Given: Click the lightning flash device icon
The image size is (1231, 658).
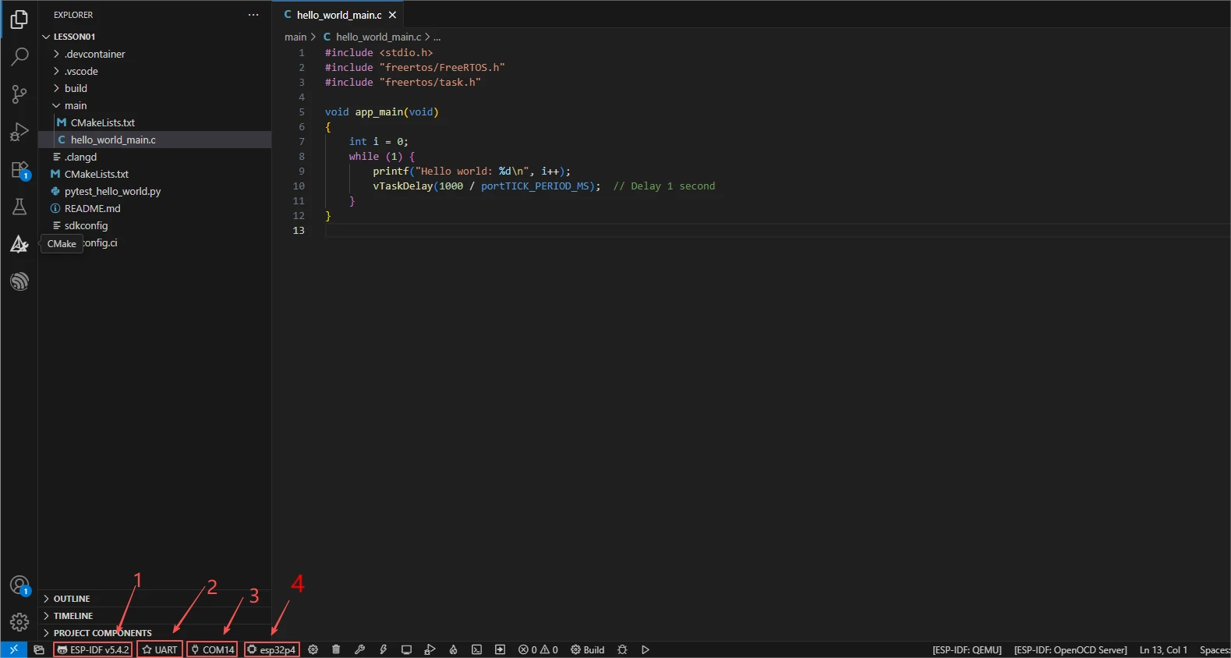Looking at the screenshot, I should pyautogui.click(x=383, y=649).
